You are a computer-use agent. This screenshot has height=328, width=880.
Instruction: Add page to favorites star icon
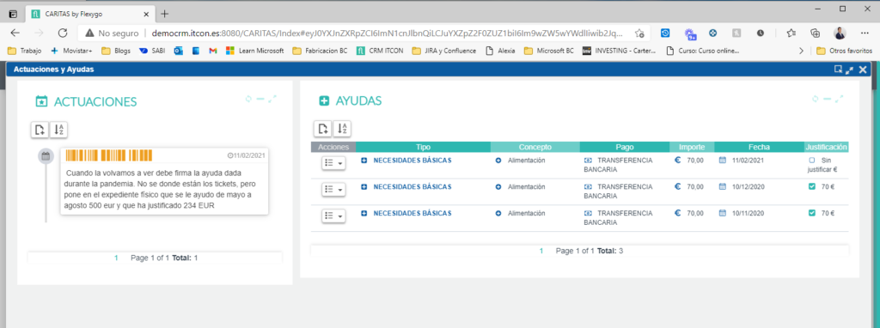pyautogui.click(x=639, y=33)
